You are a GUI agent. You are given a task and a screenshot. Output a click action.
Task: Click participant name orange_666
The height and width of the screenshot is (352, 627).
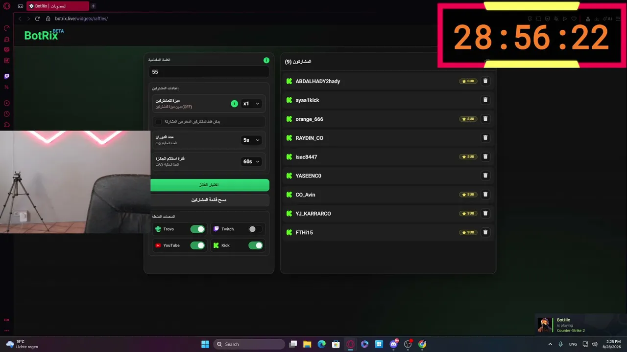pyautogui.click(x=309, y=119)
